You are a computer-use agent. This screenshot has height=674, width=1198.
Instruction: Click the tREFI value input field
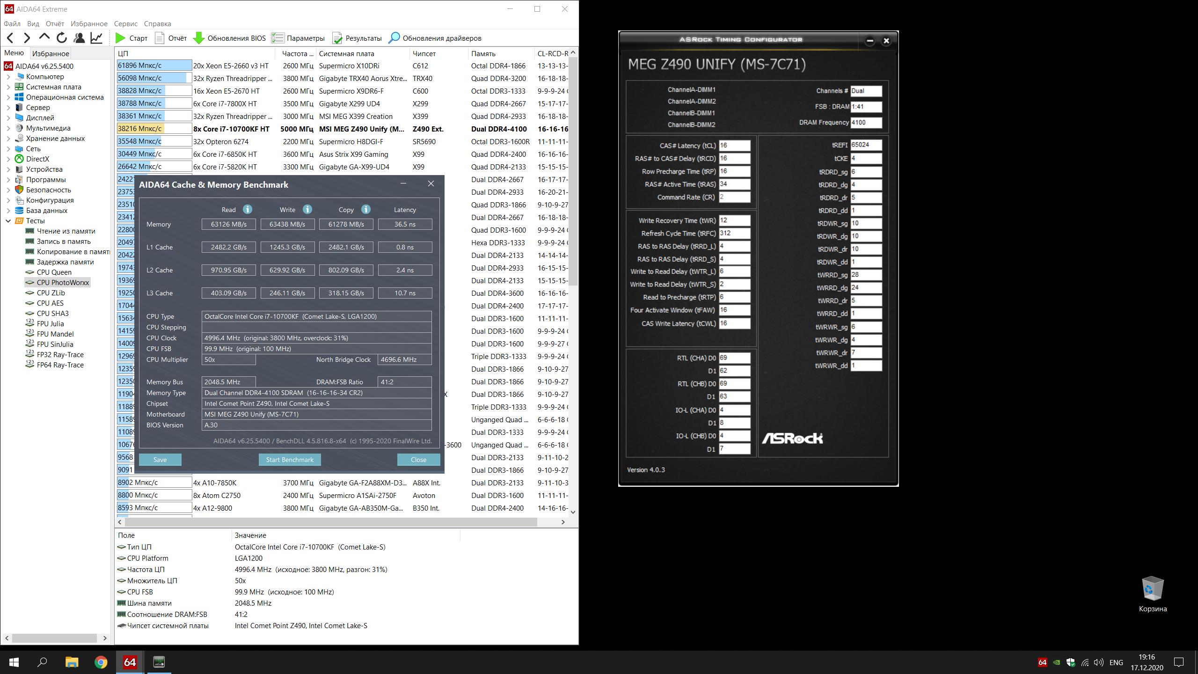click(866, 145)
